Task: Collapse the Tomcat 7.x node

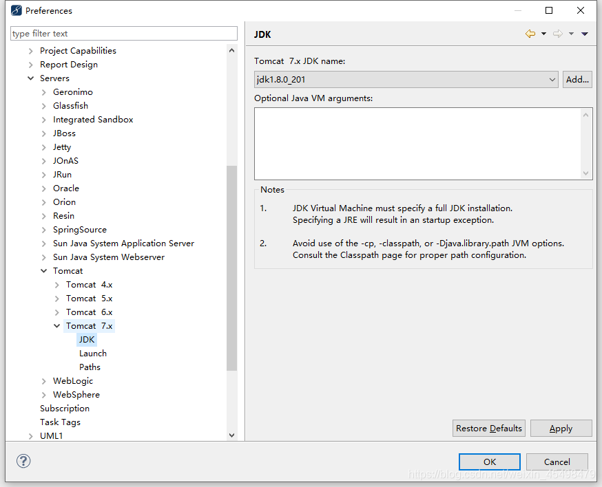Action: pyautogui.click(x=56, y=326)
